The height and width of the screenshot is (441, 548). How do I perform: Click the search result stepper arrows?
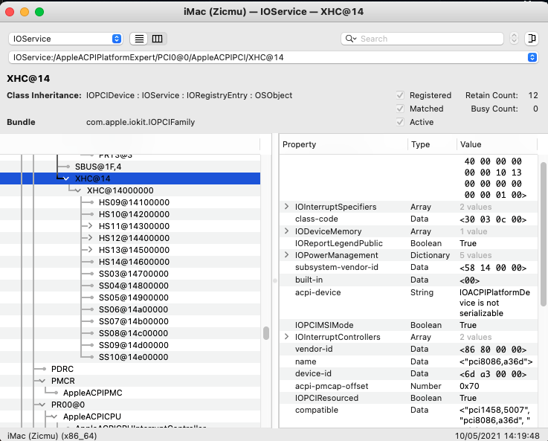click(x=514, y=39)
